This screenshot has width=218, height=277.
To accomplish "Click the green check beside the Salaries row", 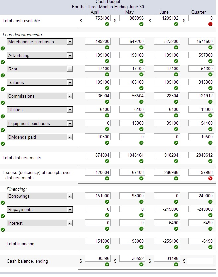I will [3, 89].
